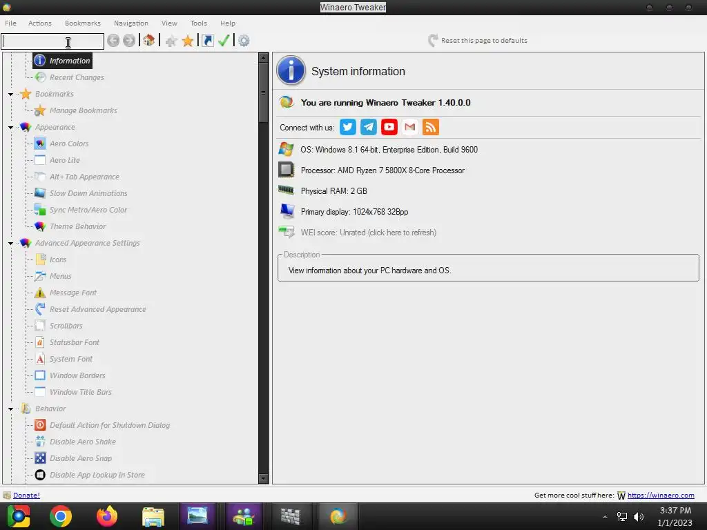Open Firefox from the taskbar

tap(107, 516)
